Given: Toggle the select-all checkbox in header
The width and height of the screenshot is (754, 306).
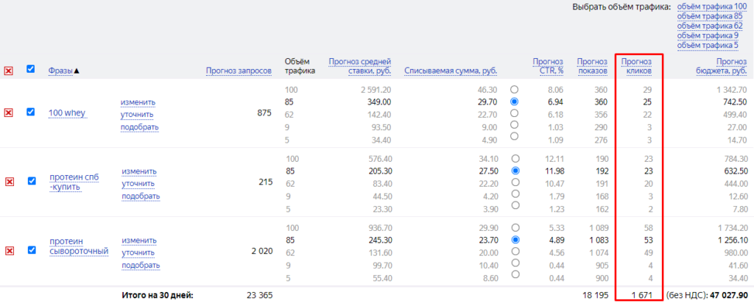Looking at the screenshot, I should point(31,69).
